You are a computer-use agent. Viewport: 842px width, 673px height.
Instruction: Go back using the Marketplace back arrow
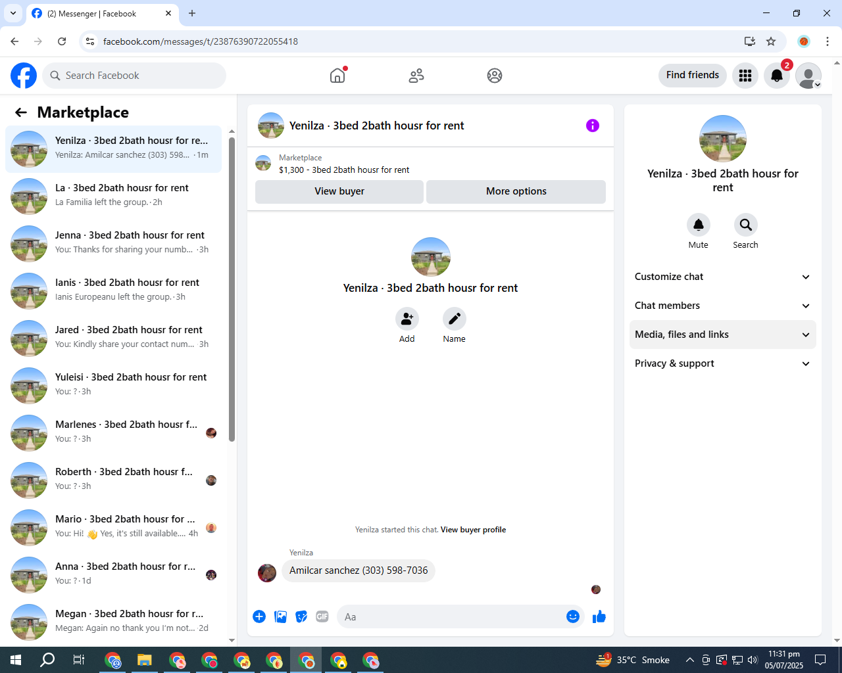point(21,112)
